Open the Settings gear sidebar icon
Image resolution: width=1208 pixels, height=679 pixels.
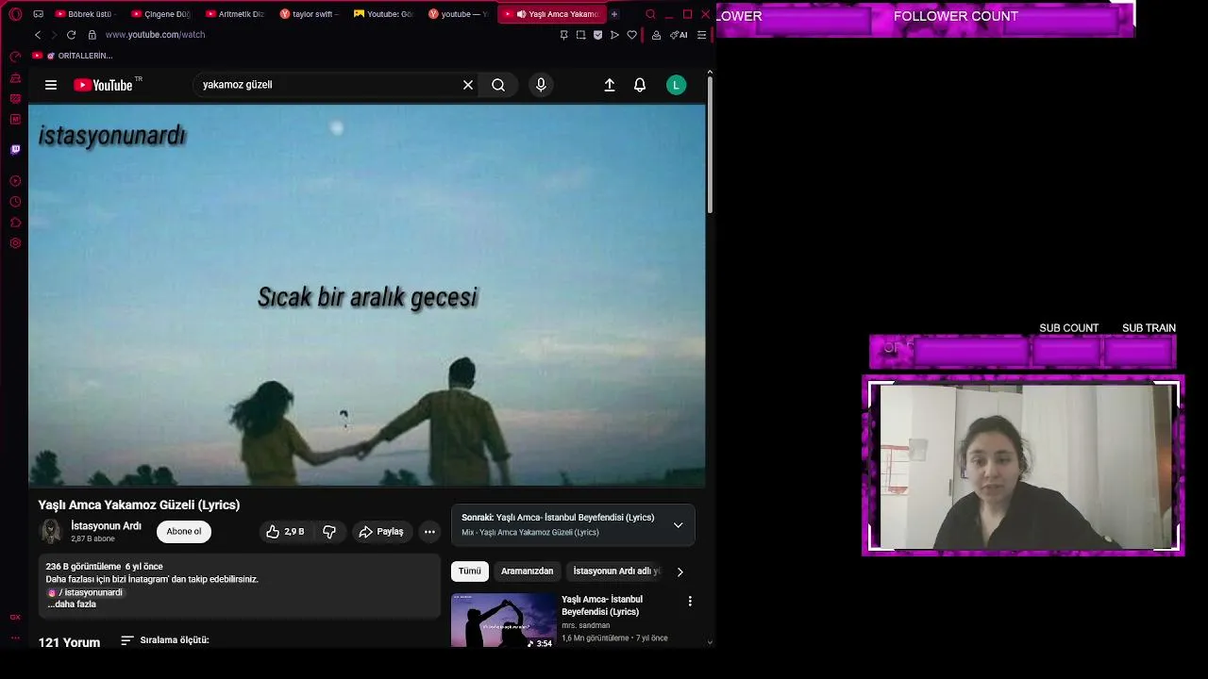click(x=15, y=243)
